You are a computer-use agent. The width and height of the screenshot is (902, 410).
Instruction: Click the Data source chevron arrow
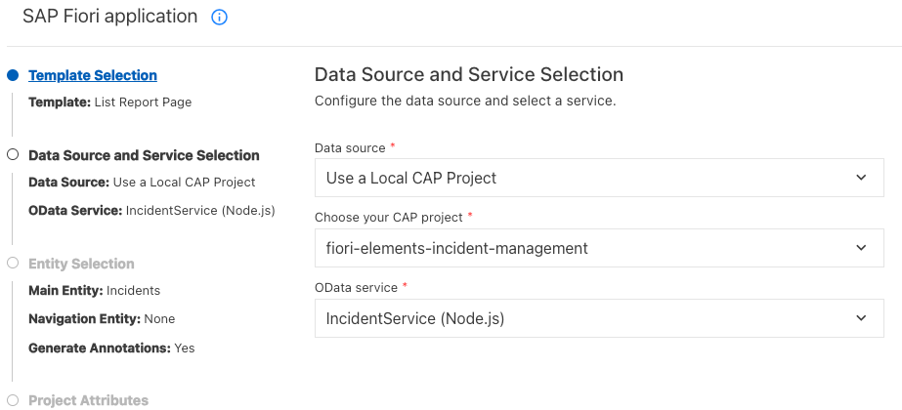pyautogui.click(x=861, y=178)
